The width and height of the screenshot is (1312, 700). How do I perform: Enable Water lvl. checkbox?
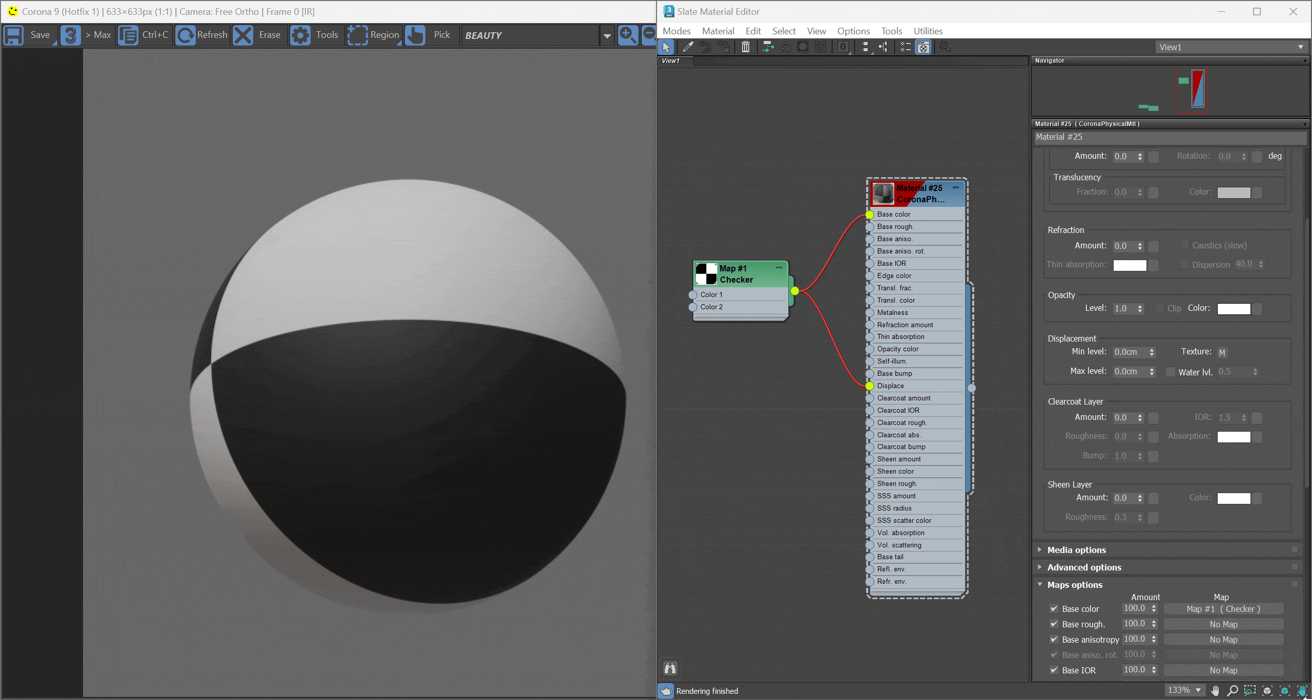(1171, 372)
